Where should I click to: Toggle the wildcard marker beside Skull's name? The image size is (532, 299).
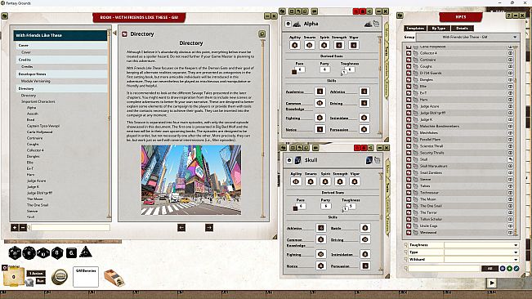289,160
